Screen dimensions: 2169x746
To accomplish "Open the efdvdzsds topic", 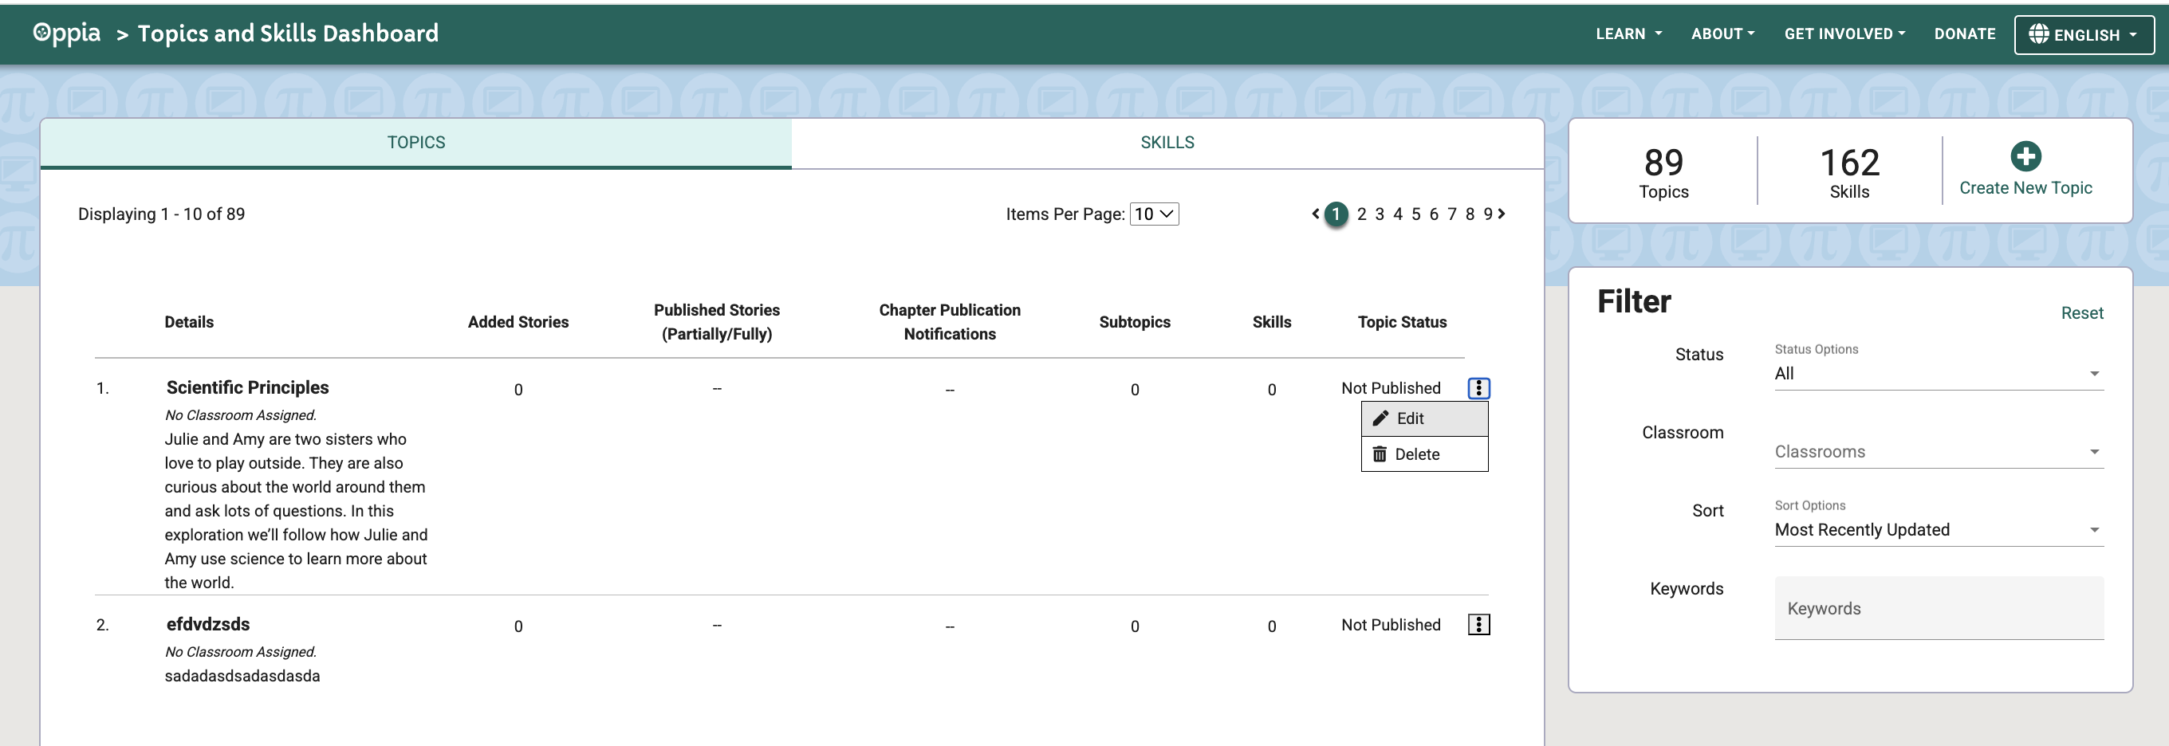I will coord(208,624).
